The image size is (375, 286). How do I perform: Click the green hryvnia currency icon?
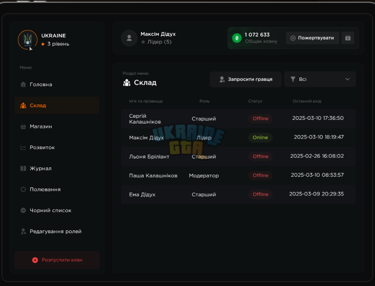[237, 38]
